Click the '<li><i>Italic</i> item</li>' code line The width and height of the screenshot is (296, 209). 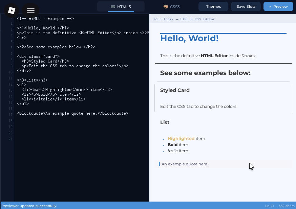coord(54,99)
